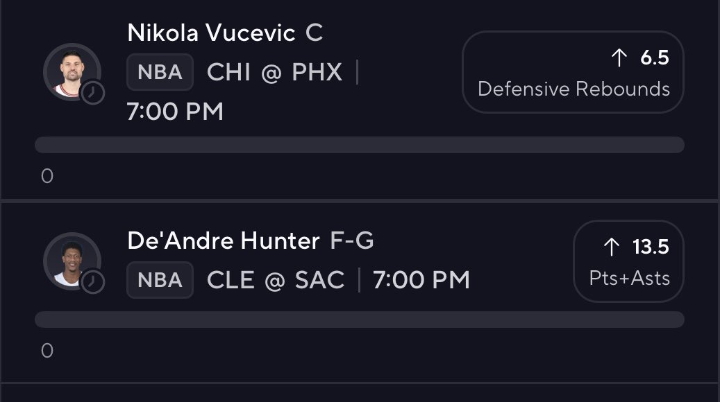Click the CLE @ SAC matchup text
This screenshot has width=720, height=402.
276,280
